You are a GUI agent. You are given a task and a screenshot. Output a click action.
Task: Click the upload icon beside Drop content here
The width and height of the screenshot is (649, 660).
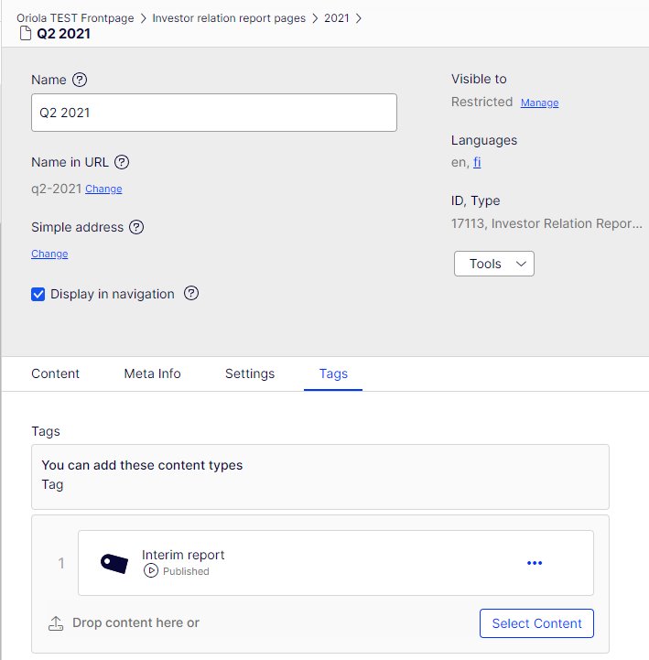56,623
